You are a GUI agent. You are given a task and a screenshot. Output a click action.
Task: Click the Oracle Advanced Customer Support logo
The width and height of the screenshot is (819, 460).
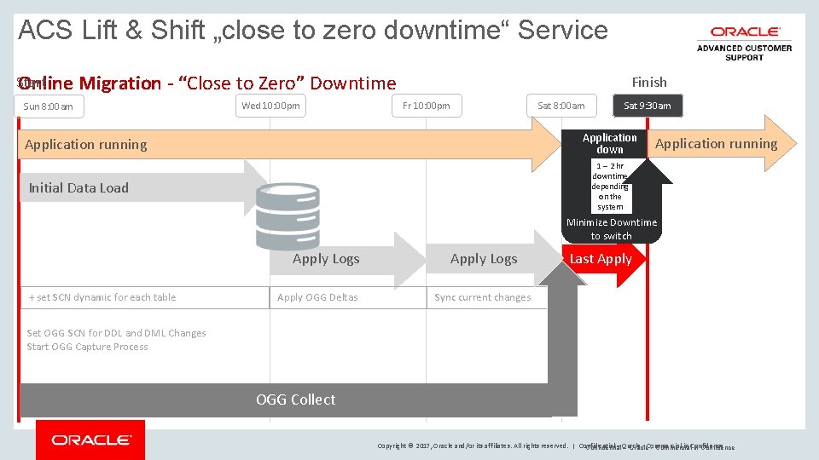tap(744, 43)
